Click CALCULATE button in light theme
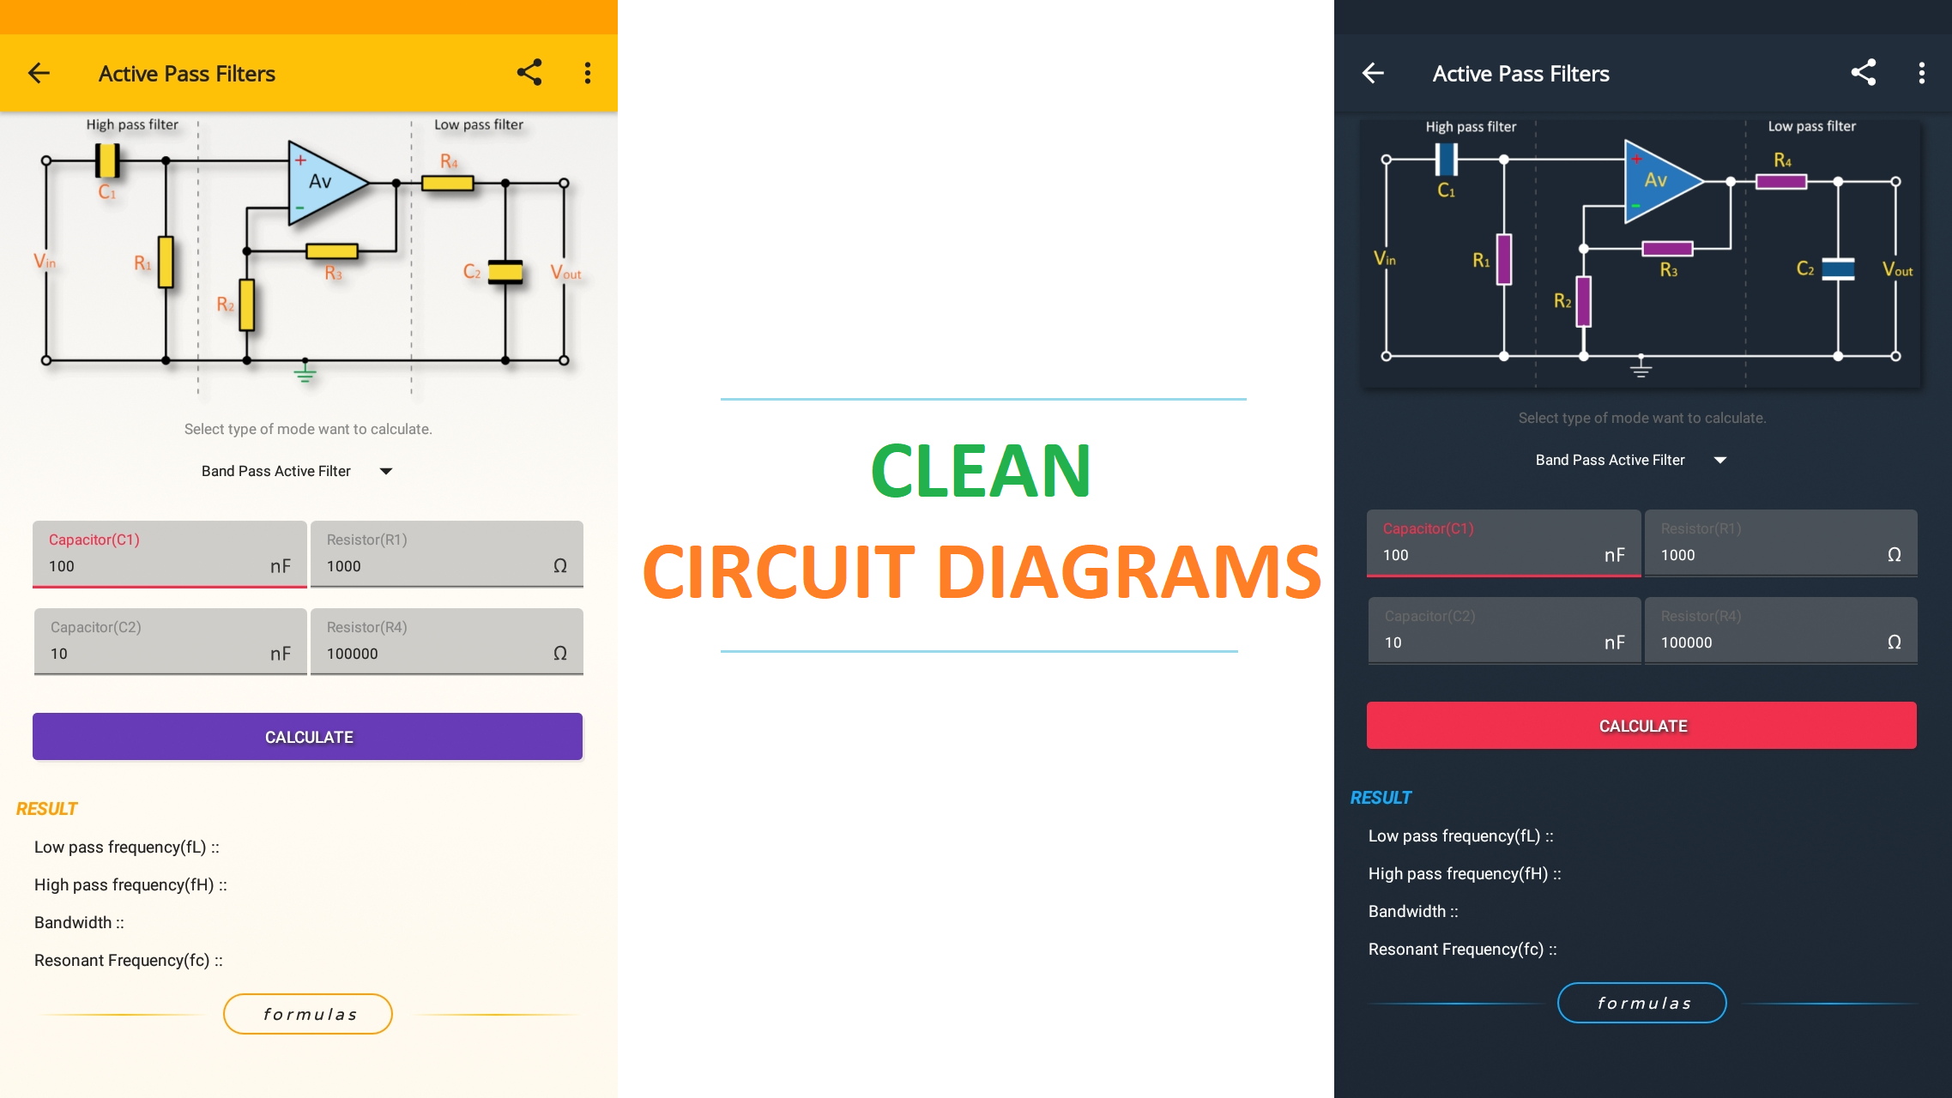The image size is (1952, 1098). (x=308, y=736)
